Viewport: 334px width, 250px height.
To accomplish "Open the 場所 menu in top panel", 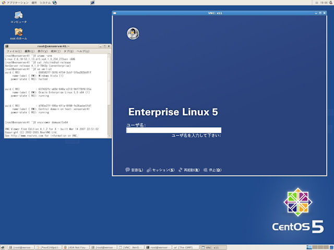I will pyautogui.click(x=34, y=3).
